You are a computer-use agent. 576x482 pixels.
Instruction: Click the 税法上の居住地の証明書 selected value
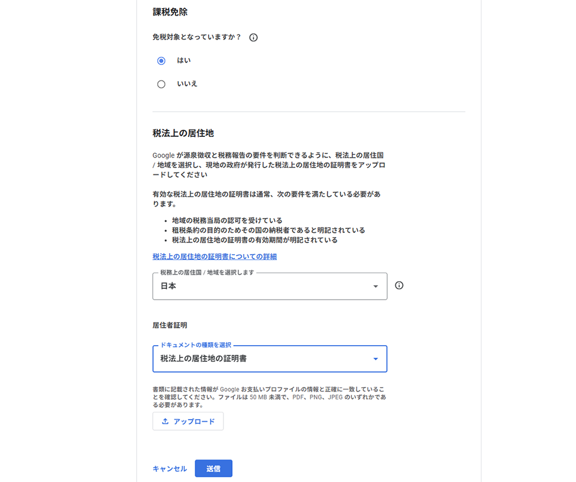point(203,359)
